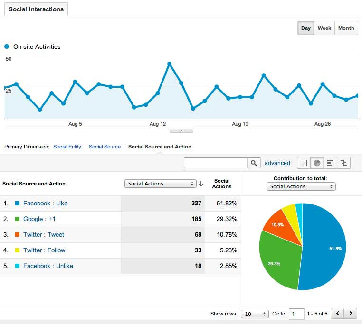This screenshot has height=324, width=362.
Task: Select the Social Interactions tab
Action: pos(36,9)
